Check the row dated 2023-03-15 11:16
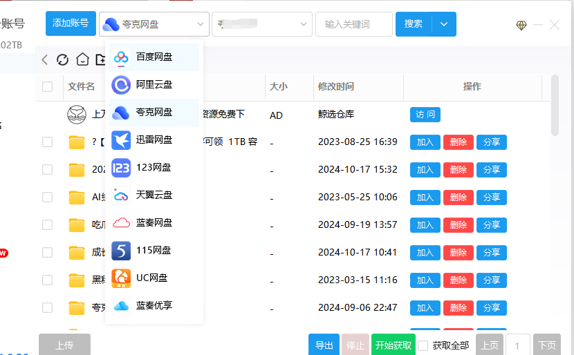This screenshot has height=355, width=574. 47,280
